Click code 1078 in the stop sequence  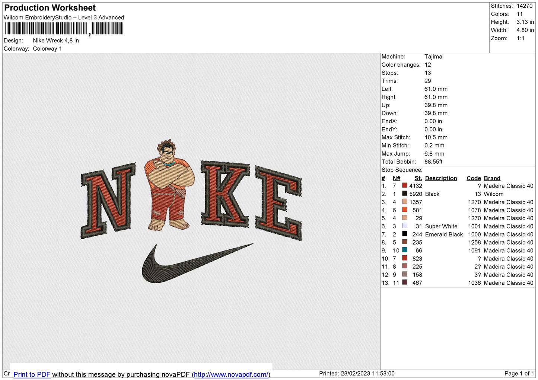[x=475, y=210]
